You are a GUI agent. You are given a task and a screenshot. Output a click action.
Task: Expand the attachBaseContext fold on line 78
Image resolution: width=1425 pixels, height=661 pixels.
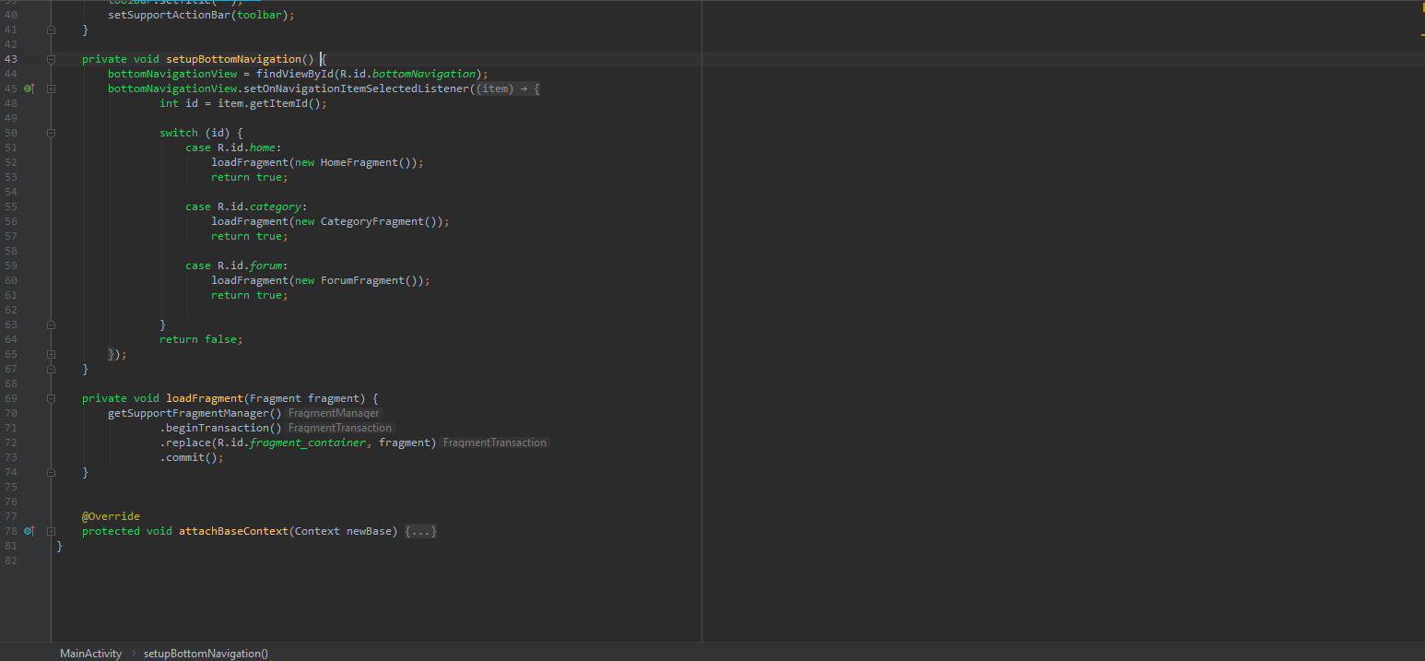(52, 531)
